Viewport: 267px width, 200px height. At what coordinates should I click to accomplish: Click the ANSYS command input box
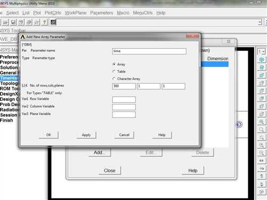pyautogui.click(x=156, y=22)
